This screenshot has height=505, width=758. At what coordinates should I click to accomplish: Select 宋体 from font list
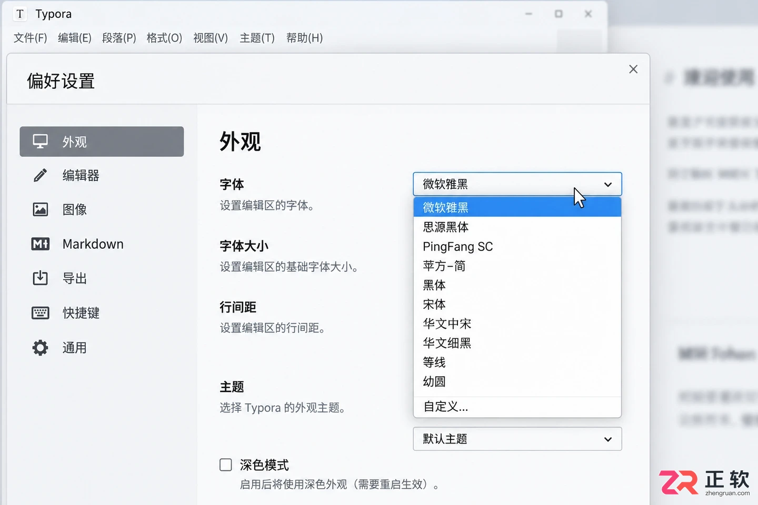[x=517, y=304]
